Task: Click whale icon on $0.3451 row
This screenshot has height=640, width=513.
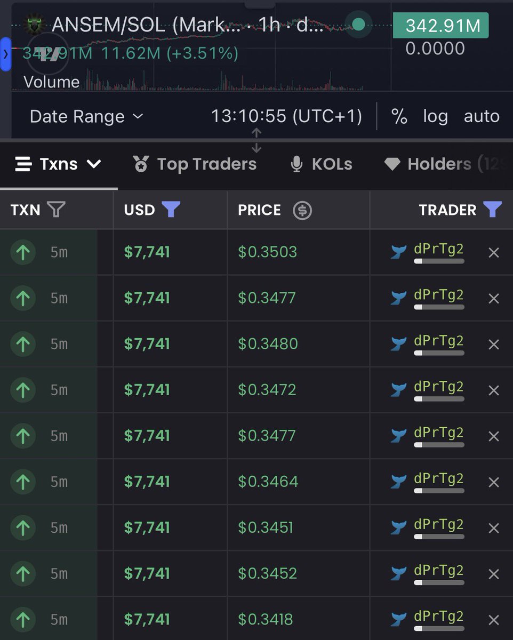Action: tap(398, 527)
